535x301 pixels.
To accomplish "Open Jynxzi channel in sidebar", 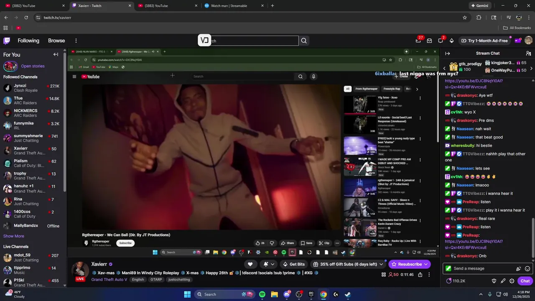I will [x=33, y=88].
